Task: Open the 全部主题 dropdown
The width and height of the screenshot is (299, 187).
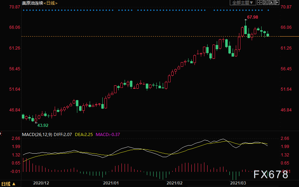Action: (243, 3)
